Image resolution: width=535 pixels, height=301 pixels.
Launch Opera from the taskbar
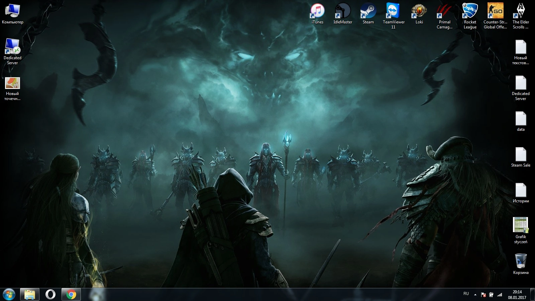[50, 294]
